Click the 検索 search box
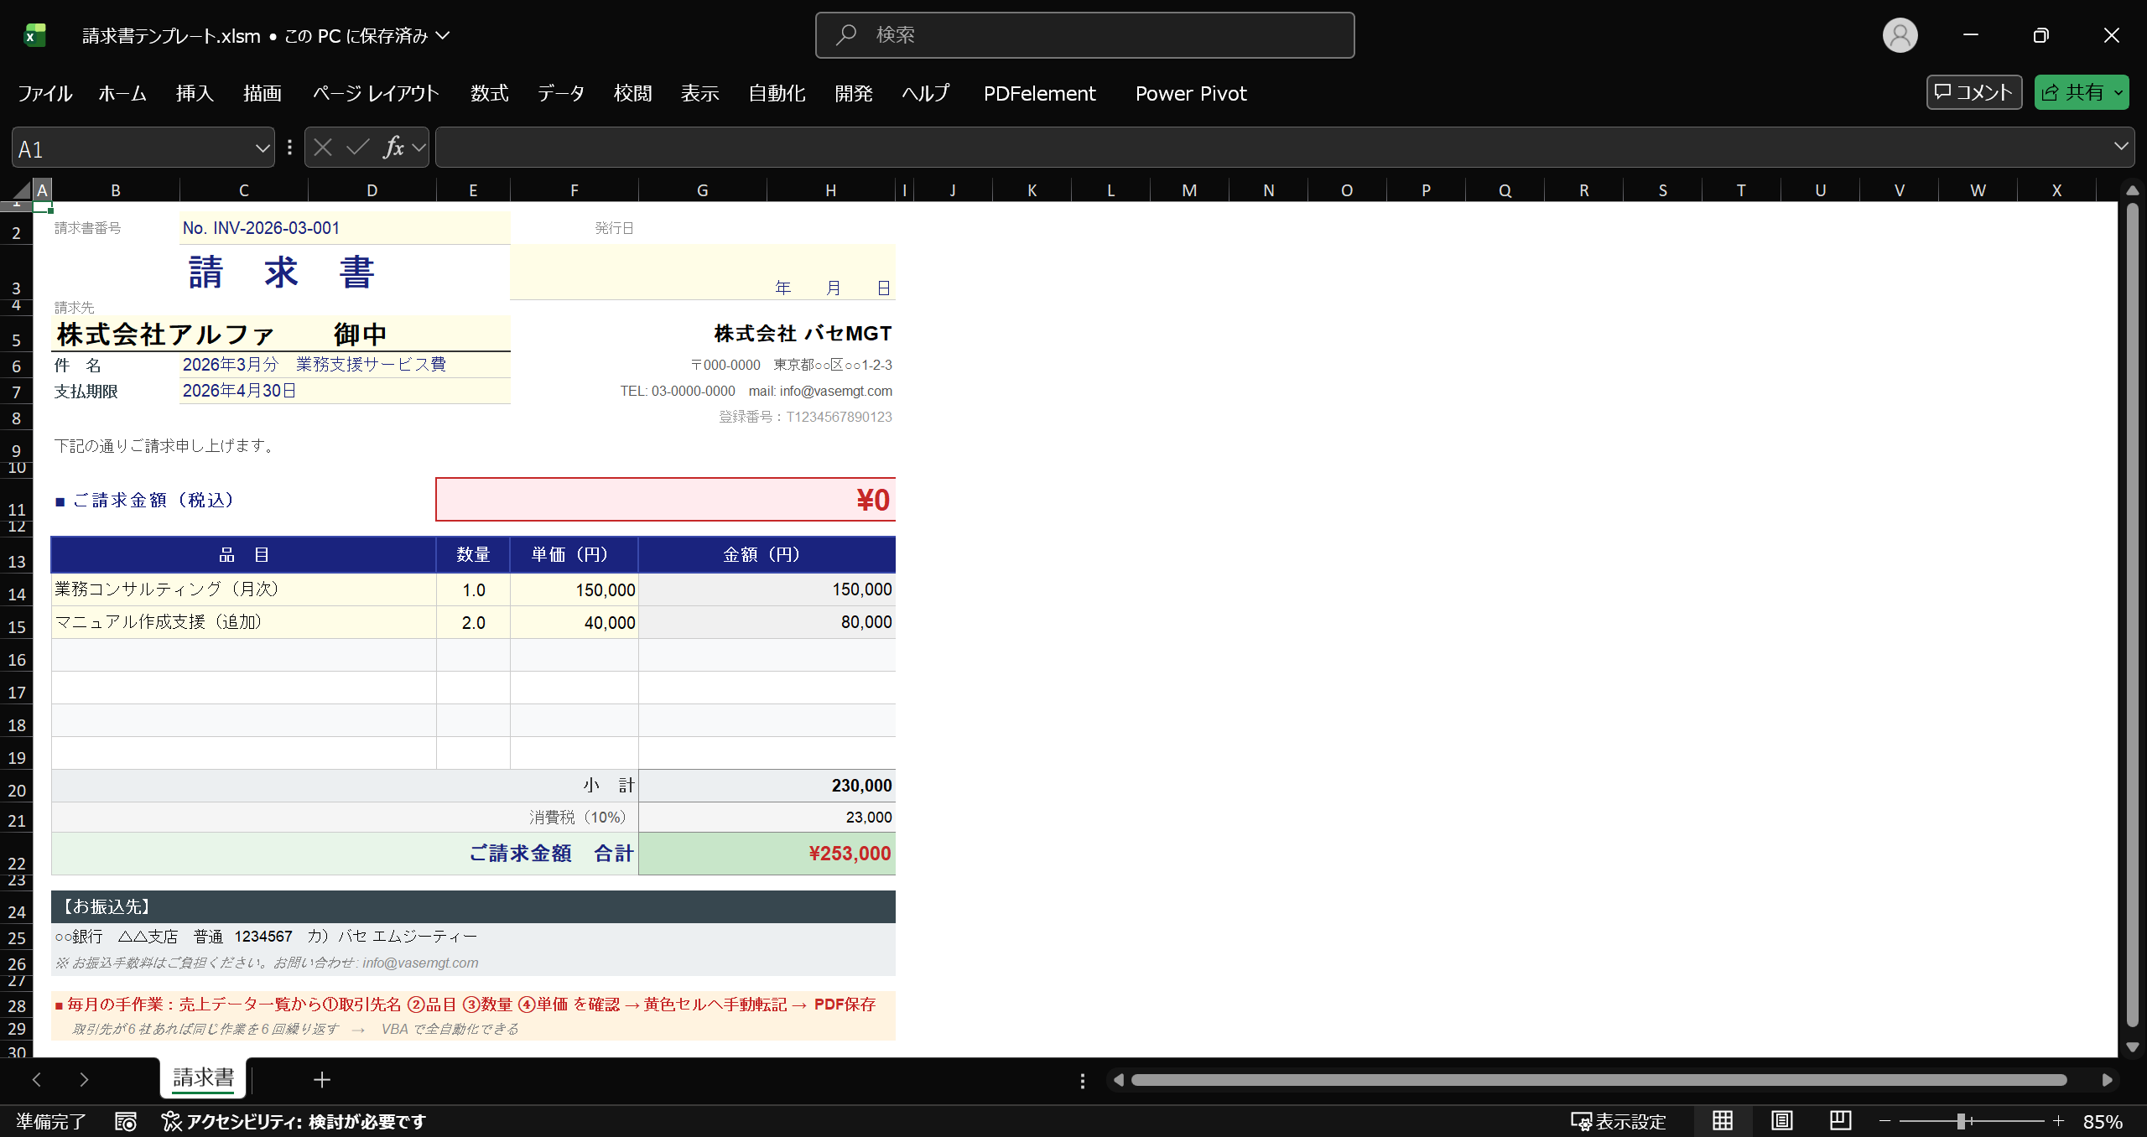 coord(1084,35)
